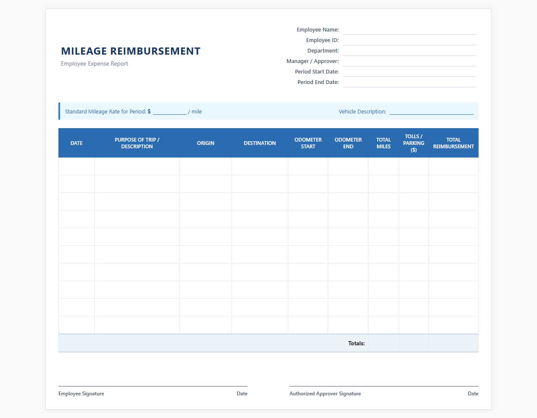Click the ODOMETER END column header
537x418 pixels.
[x=348, y=143]
